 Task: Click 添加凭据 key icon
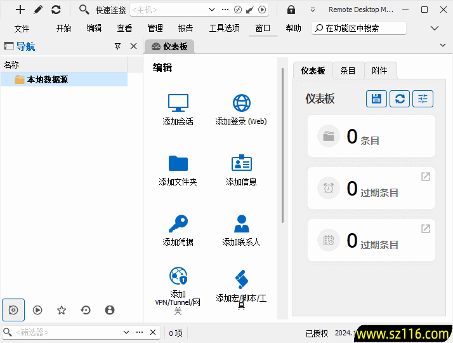point(178,224)
